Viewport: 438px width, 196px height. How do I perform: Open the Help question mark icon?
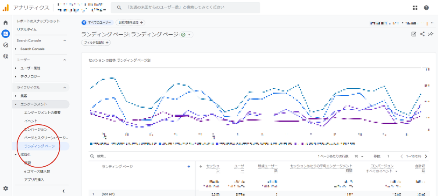coord(426,7)
